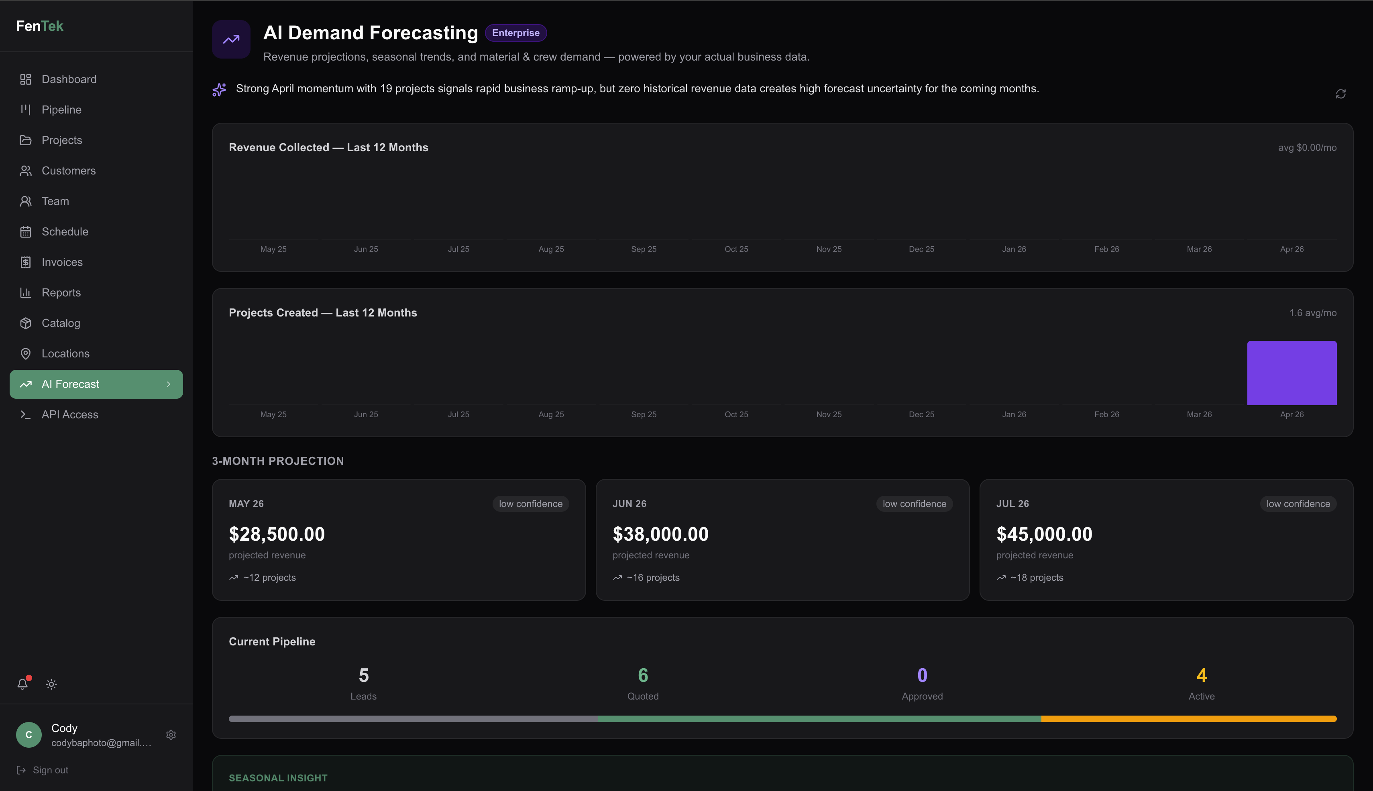The height and width of the screenshot is (791, 1373).
Task: Click the Locations map pin icon
Action: [26, 354]
